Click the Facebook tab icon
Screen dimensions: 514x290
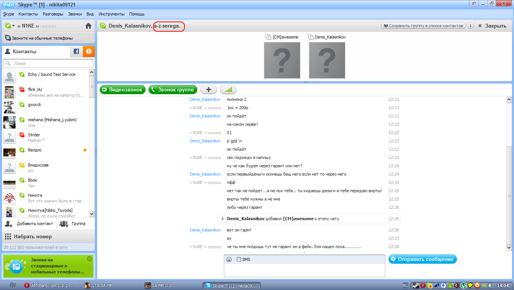tap(76, 51)
